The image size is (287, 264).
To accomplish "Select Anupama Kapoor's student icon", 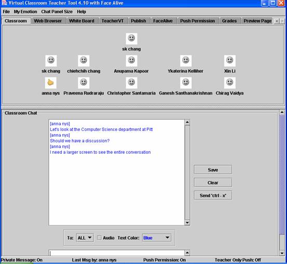I will [131, 61].
